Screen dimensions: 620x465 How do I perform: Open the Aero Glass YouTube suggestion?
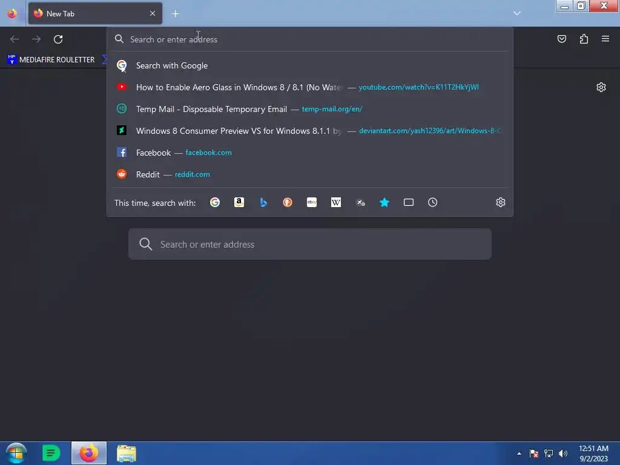tap(310, 87)
